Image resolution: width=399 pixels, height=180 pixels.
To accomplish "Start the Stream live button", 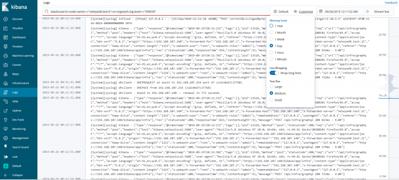I will pos(378,12).
